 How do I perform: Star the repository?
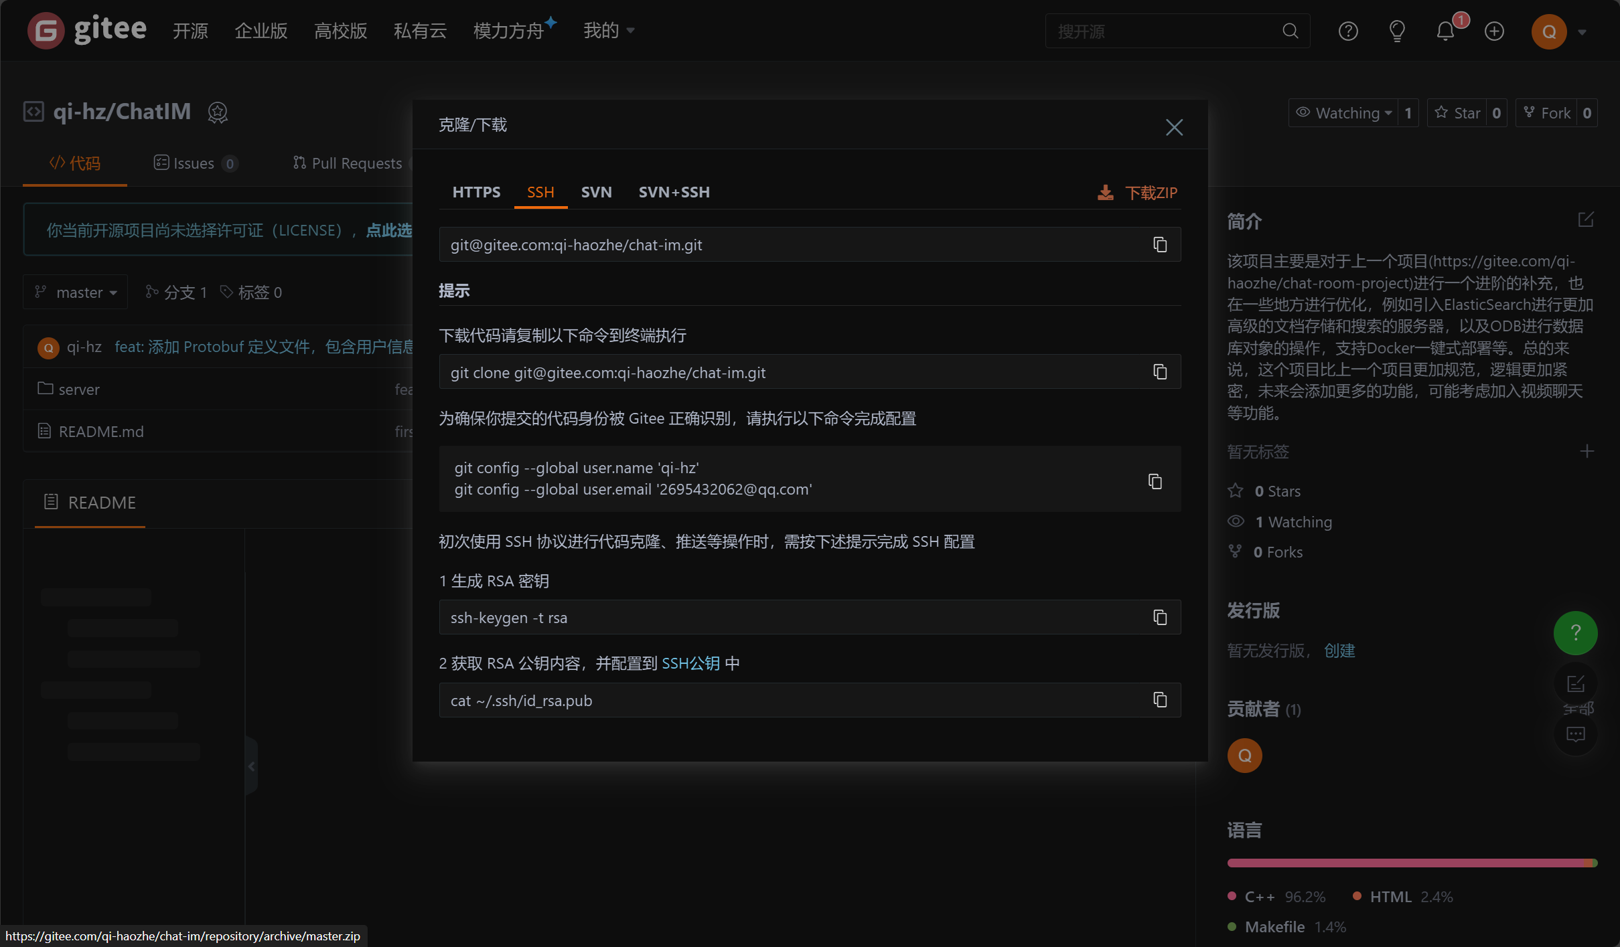coord(1457,113)
